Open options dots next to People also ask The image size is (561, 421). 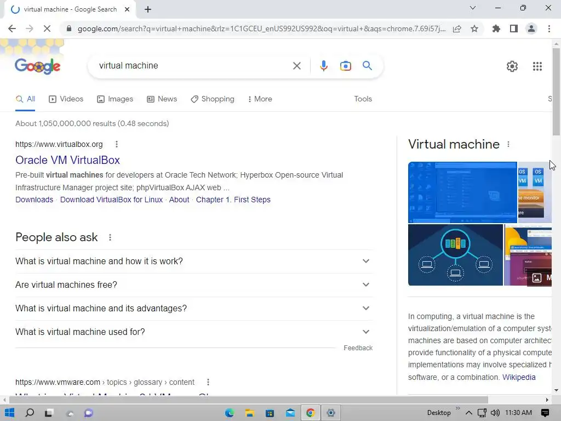(x=110, y=237)
